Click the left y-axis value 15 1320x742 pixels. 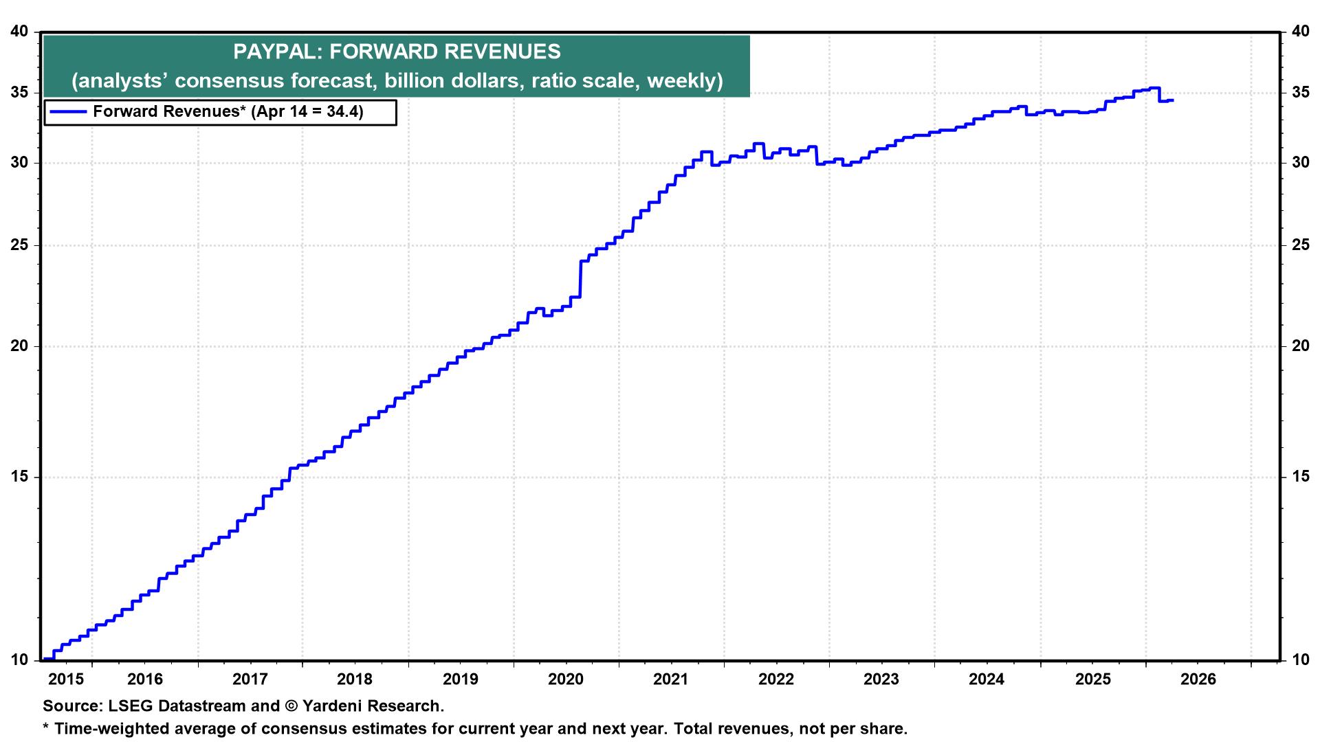coord(20,477)
